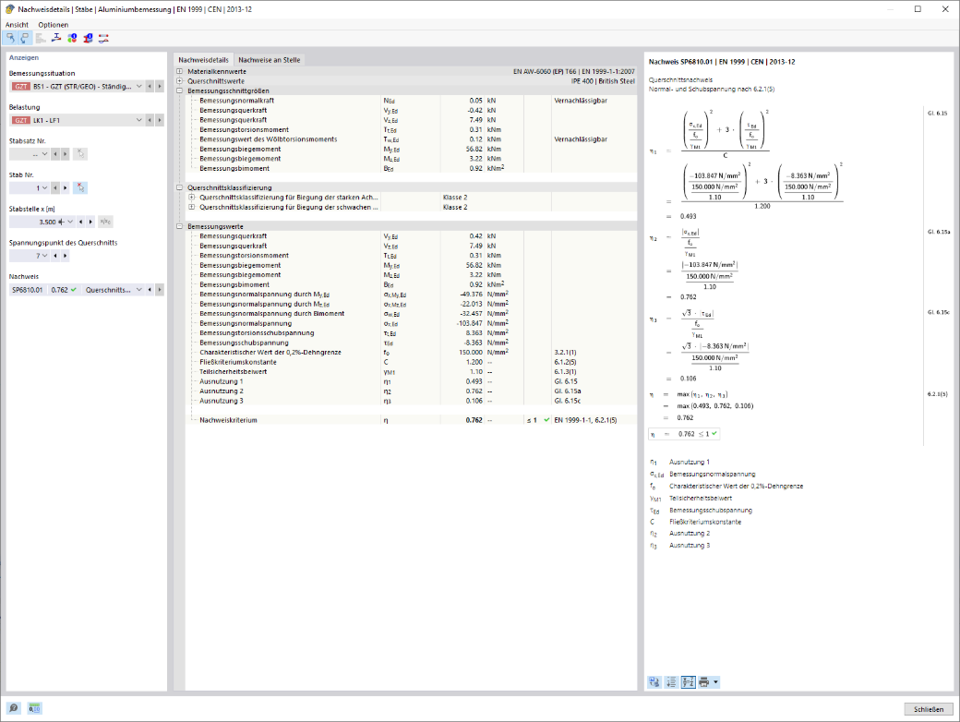Click the red I-section with blue badge toolbar icon
960x722 pixels.
pyautogui.click(x=89, y=38)
